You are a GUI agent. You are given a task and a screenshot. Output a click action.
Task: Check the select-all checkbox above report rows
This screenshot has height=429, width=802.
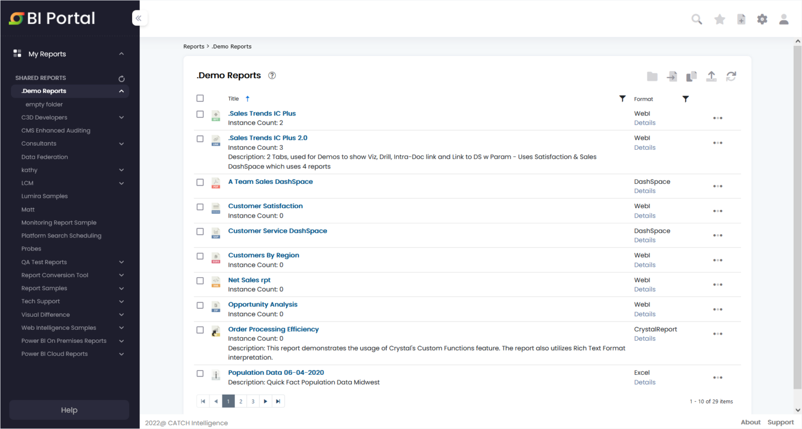pyautogui.click(x=200, y=98)
